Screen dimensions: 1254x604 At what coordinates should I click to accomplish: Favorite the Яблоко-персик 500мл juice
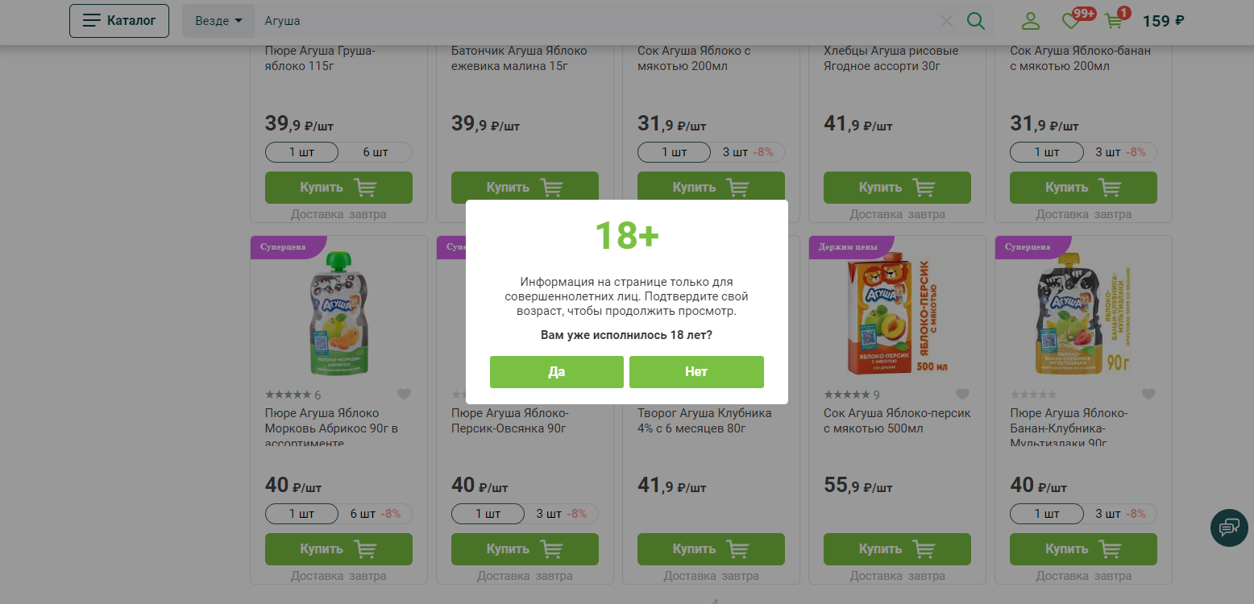tap(962, 395)
